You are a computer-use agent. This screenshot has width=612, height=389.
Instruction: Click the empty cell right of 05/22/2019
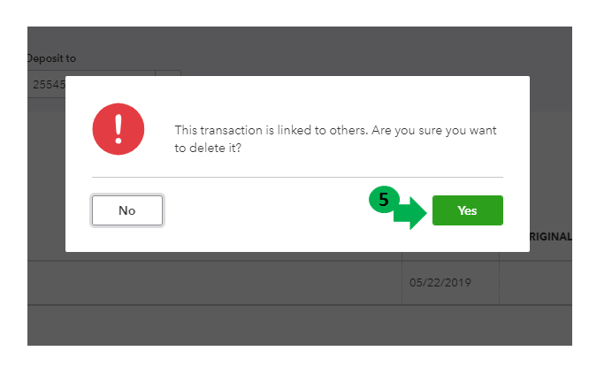click(535, 283)
